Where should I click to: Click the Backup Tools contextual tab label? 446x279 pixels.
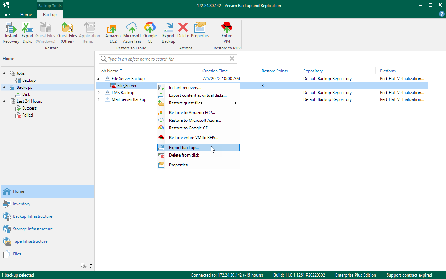click(x=50, y=6)
